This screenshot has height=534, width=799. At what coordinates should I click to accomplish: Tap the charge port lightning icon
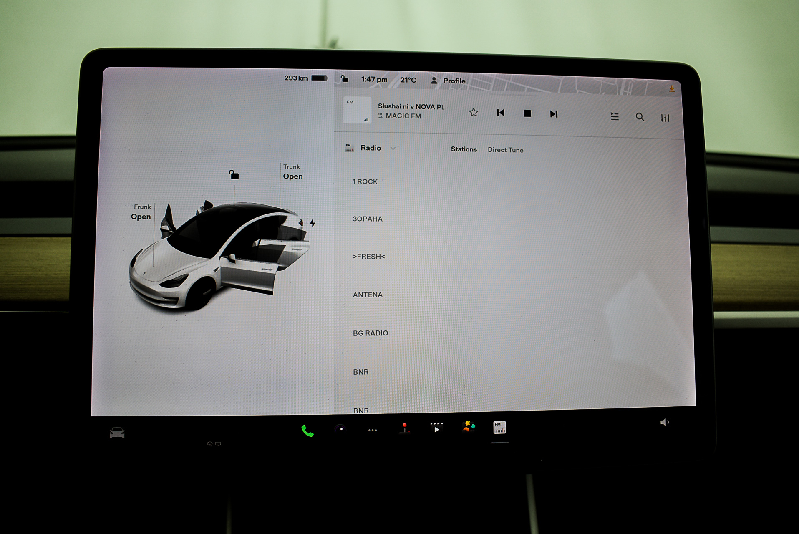coord(313,223)
